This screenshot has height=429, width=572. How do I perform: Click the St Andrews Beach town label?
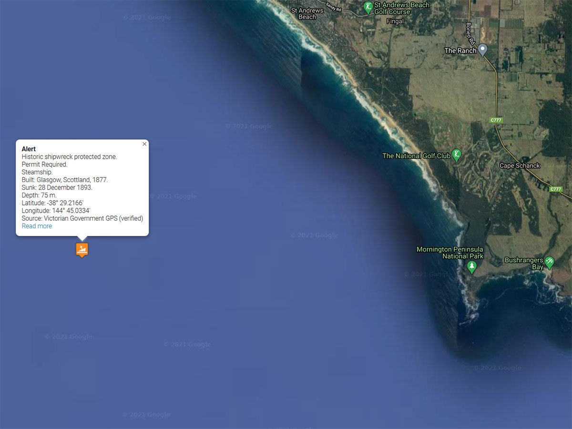tap(307, 13)
